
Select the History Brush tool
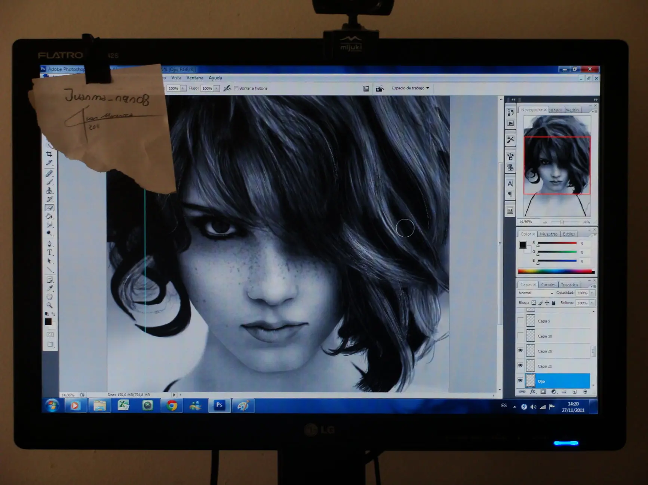(x=49, y=199)
